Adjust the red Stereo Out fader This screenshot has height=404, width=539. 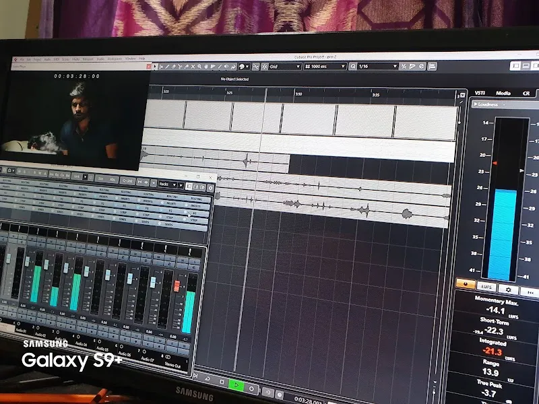(x=177, y=285)
